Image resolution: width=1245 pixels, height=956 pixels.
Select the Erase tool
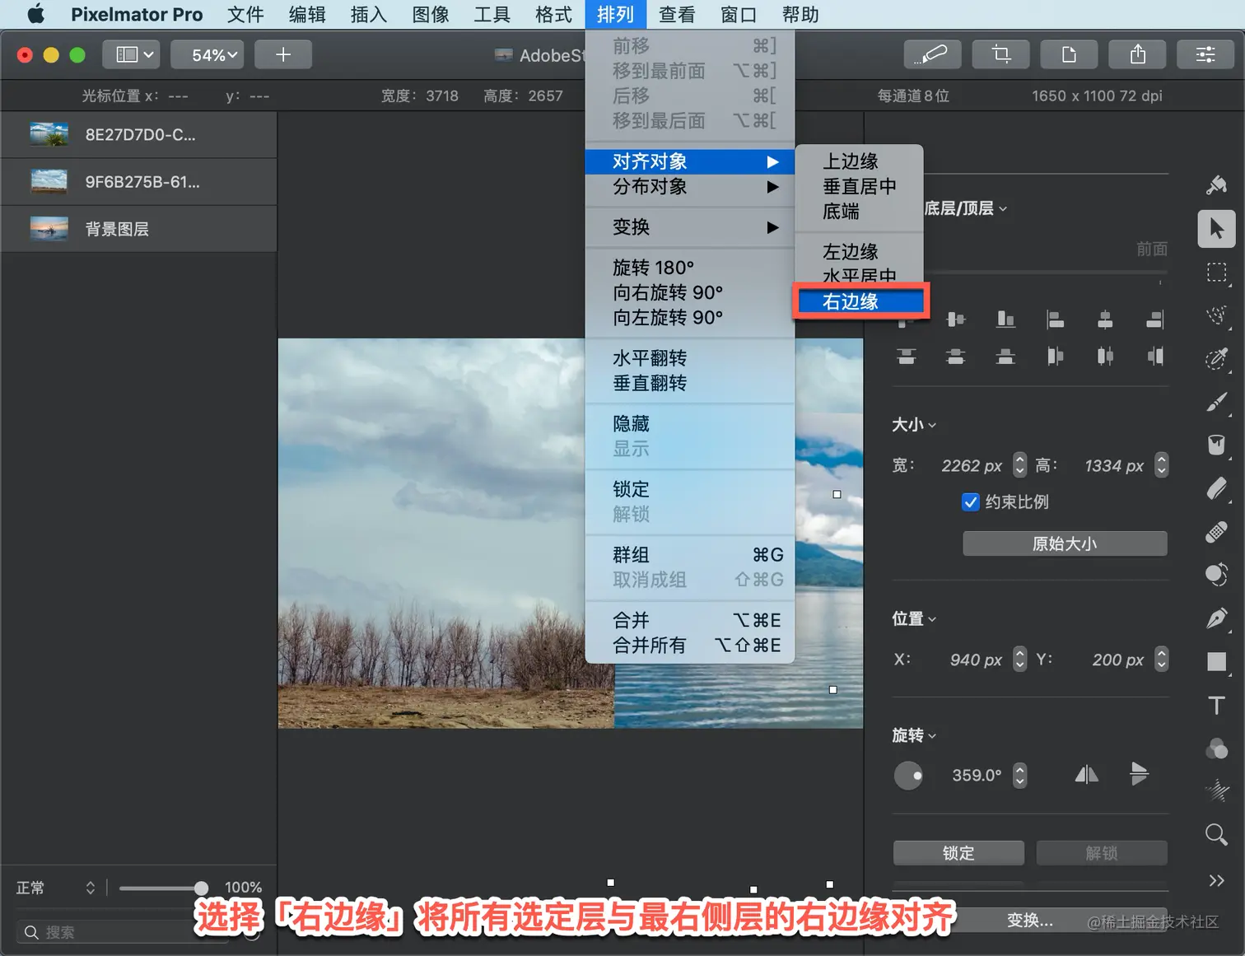click(x=1216, y=488)
